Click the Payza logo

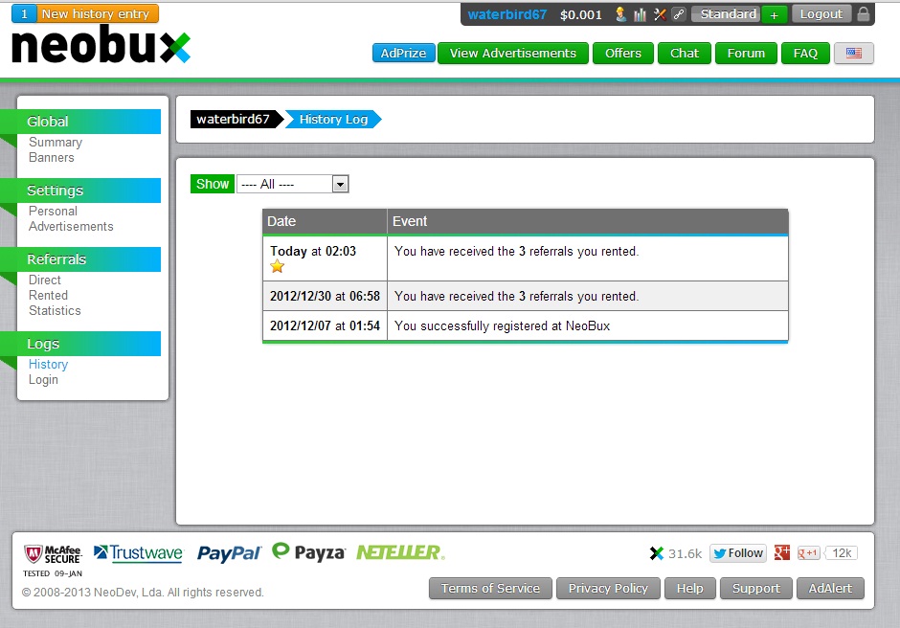[x=309, y=551]
